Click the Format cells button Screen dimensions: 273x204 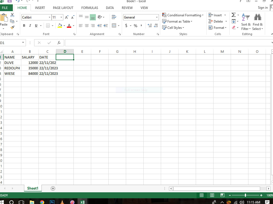[217, 27]
